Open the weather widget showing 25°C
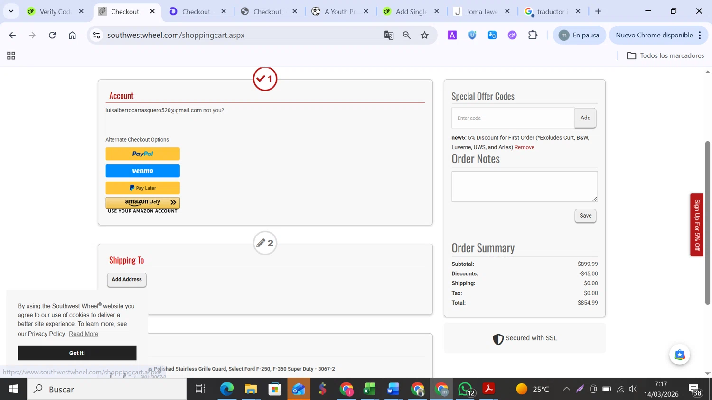The height and width of the screenshot is (400, 712). (533, 389)
